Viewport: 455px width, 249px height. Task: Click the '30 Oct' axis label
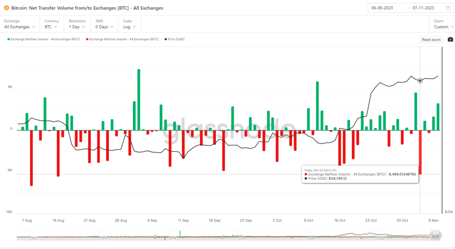click(x=402, y=221)
